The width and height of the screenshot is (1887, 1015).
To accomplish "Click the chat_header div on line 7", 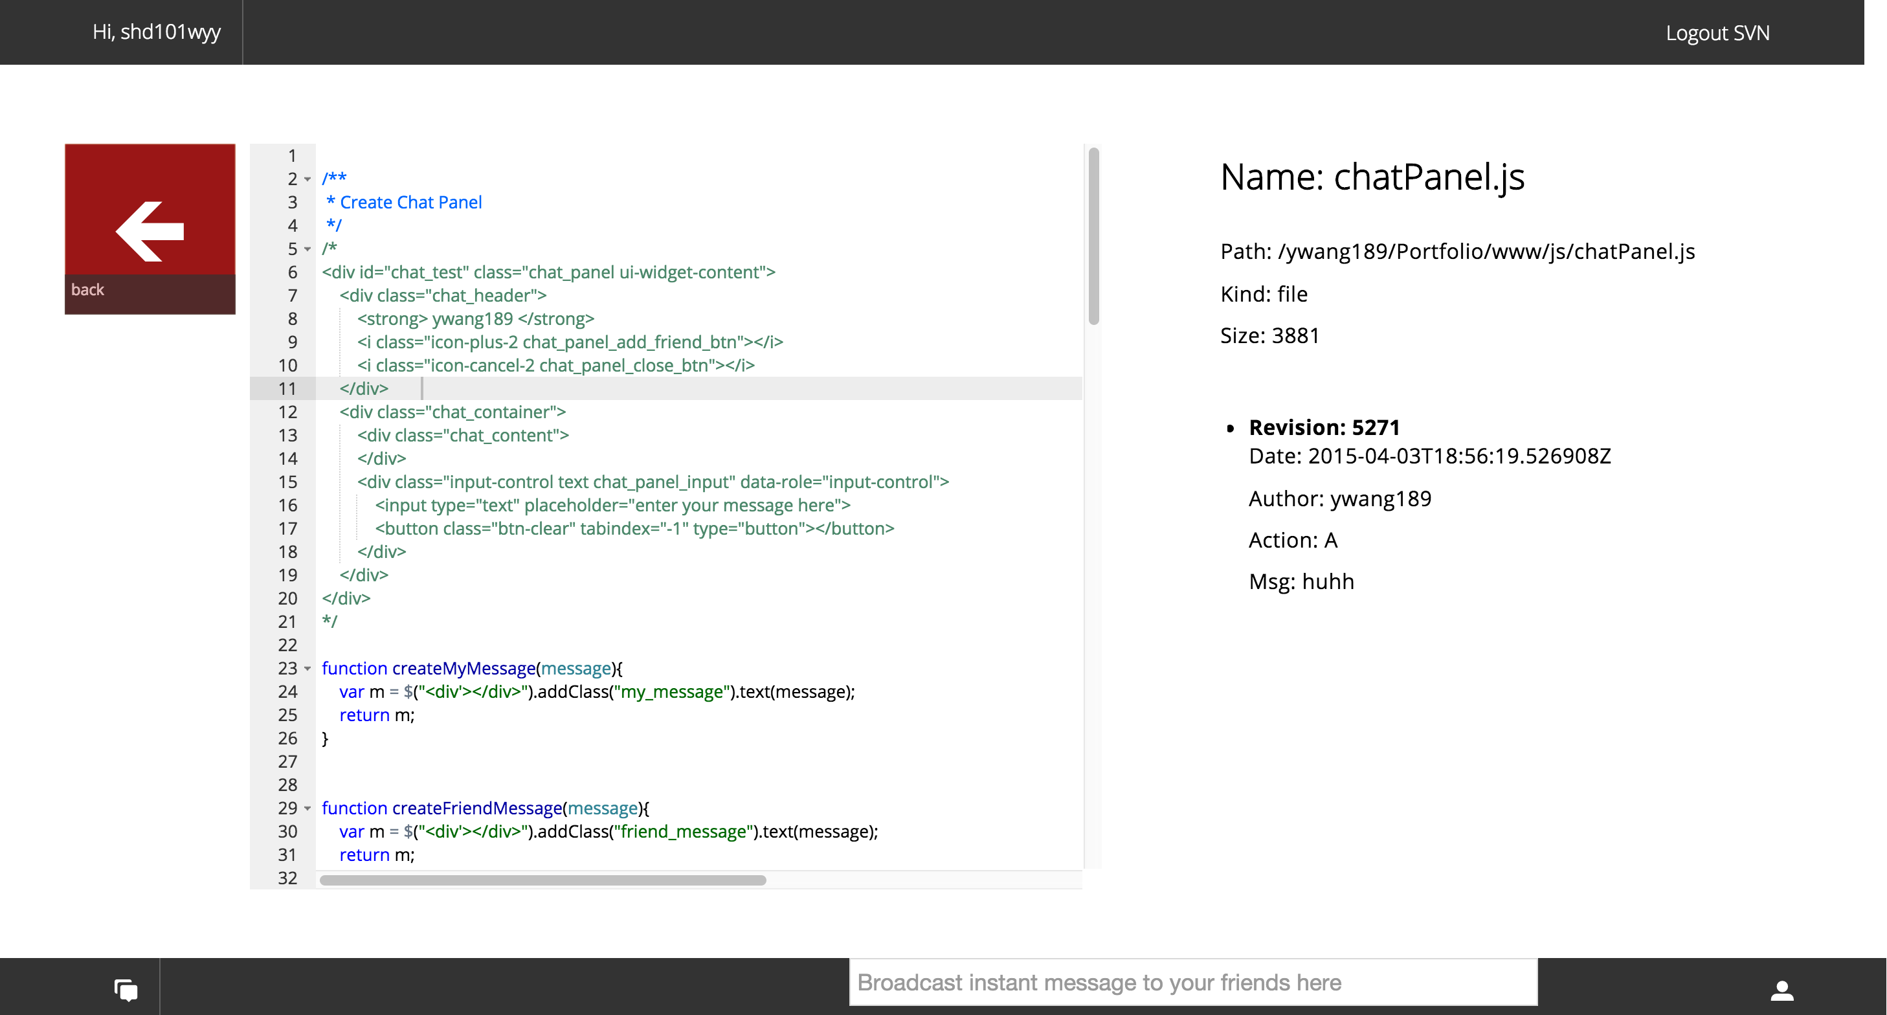I will (442, 296).
